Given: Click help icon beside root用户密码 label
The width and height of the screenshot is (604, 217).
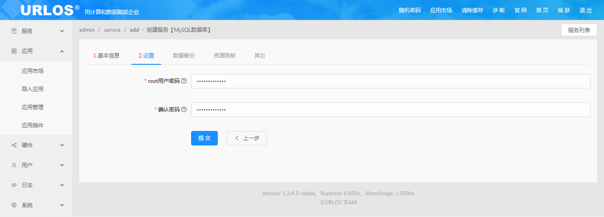Looking at the screenshot, I should pos(184,81).
